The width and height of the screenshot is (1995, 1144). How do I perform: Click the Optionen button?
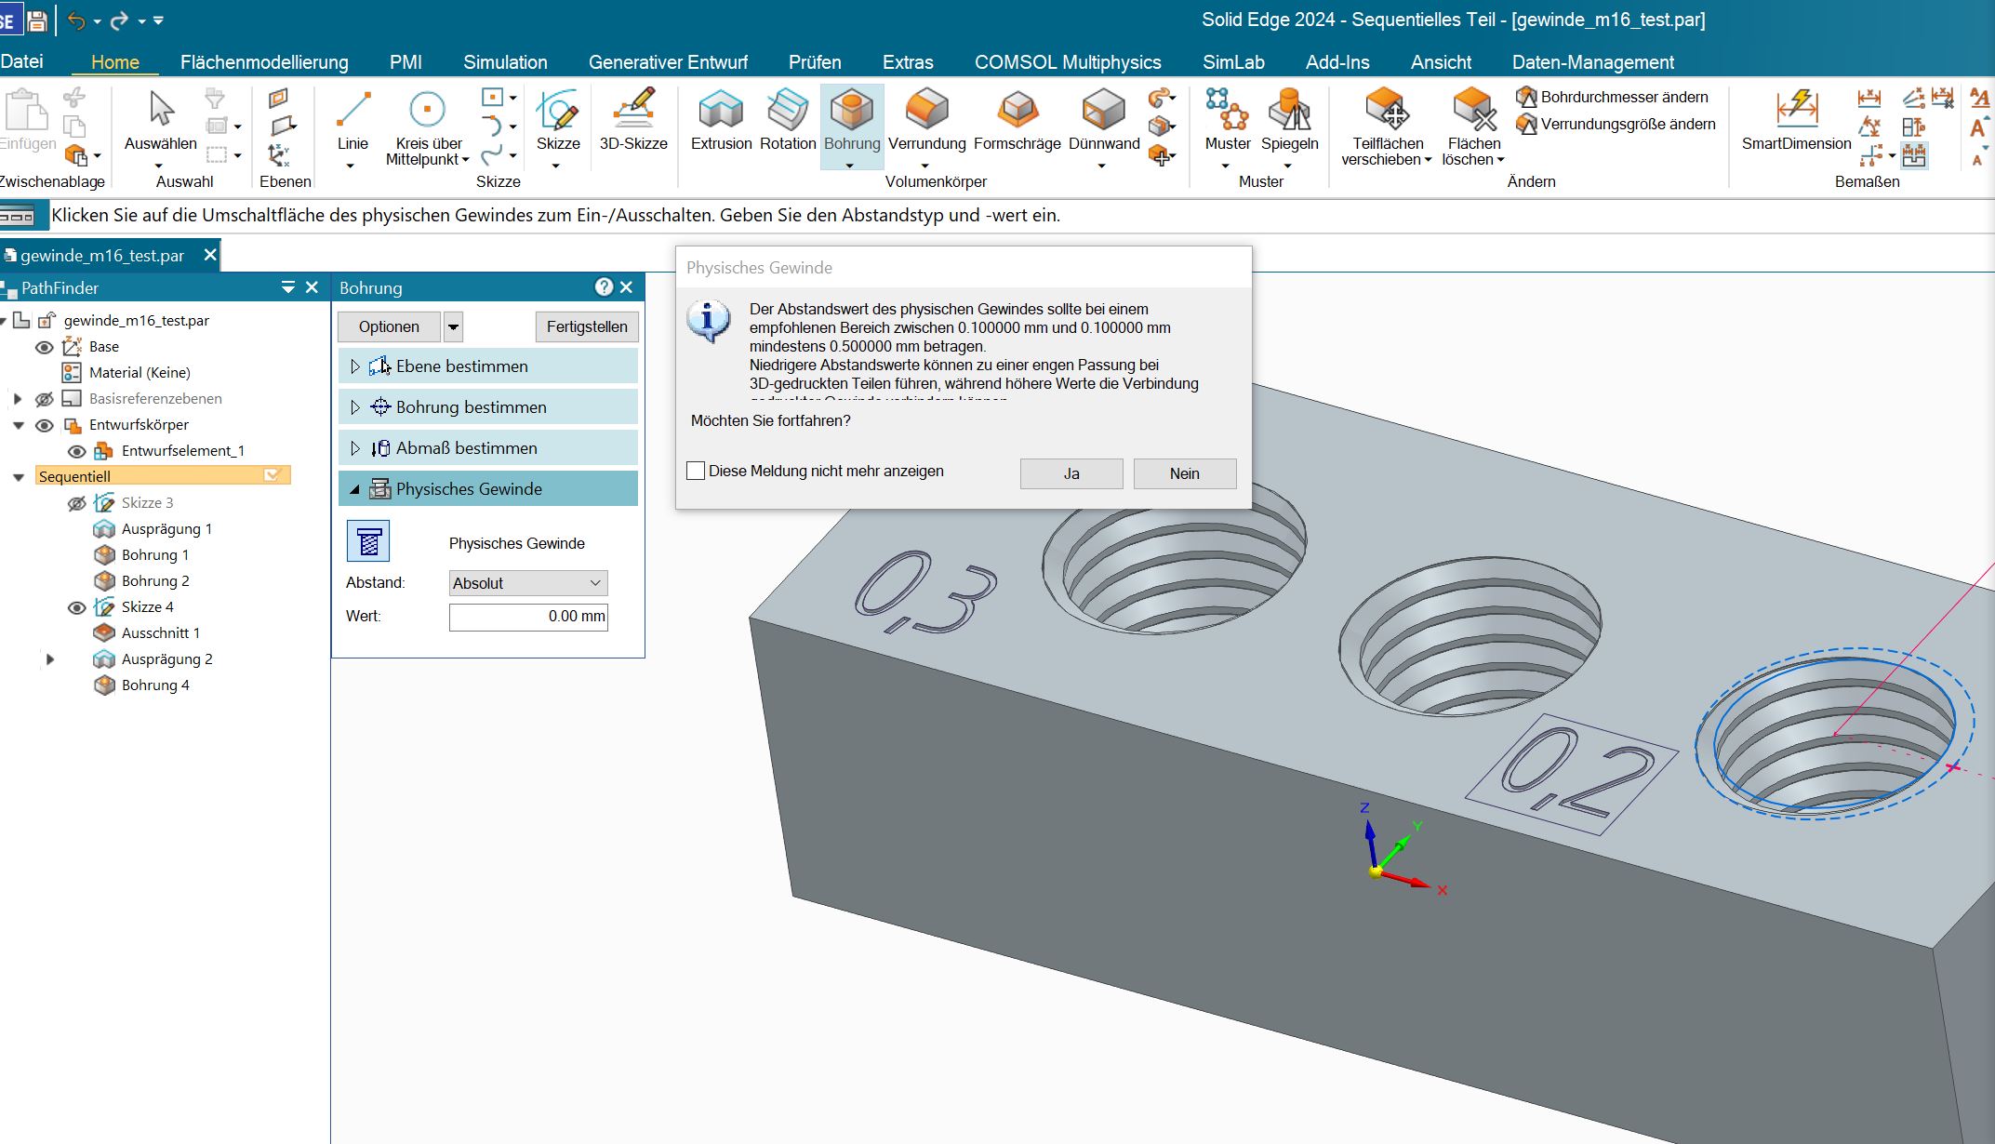point(389,326)
